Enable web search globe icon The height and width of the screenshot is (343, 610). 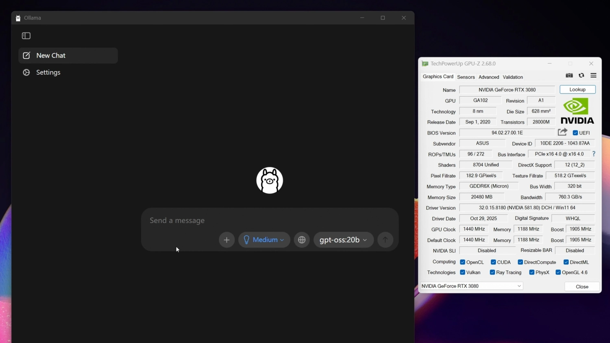(302, 240)
